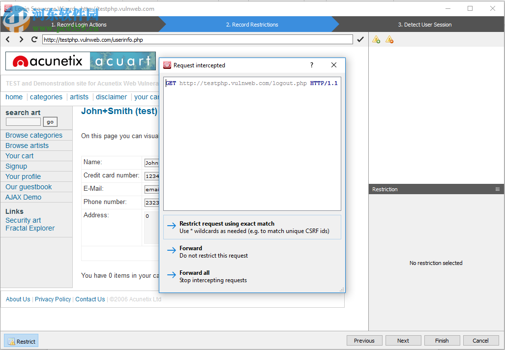Click the add restriction warning icon
Viewport: 505px width, 350px height.
pos(376,40)
